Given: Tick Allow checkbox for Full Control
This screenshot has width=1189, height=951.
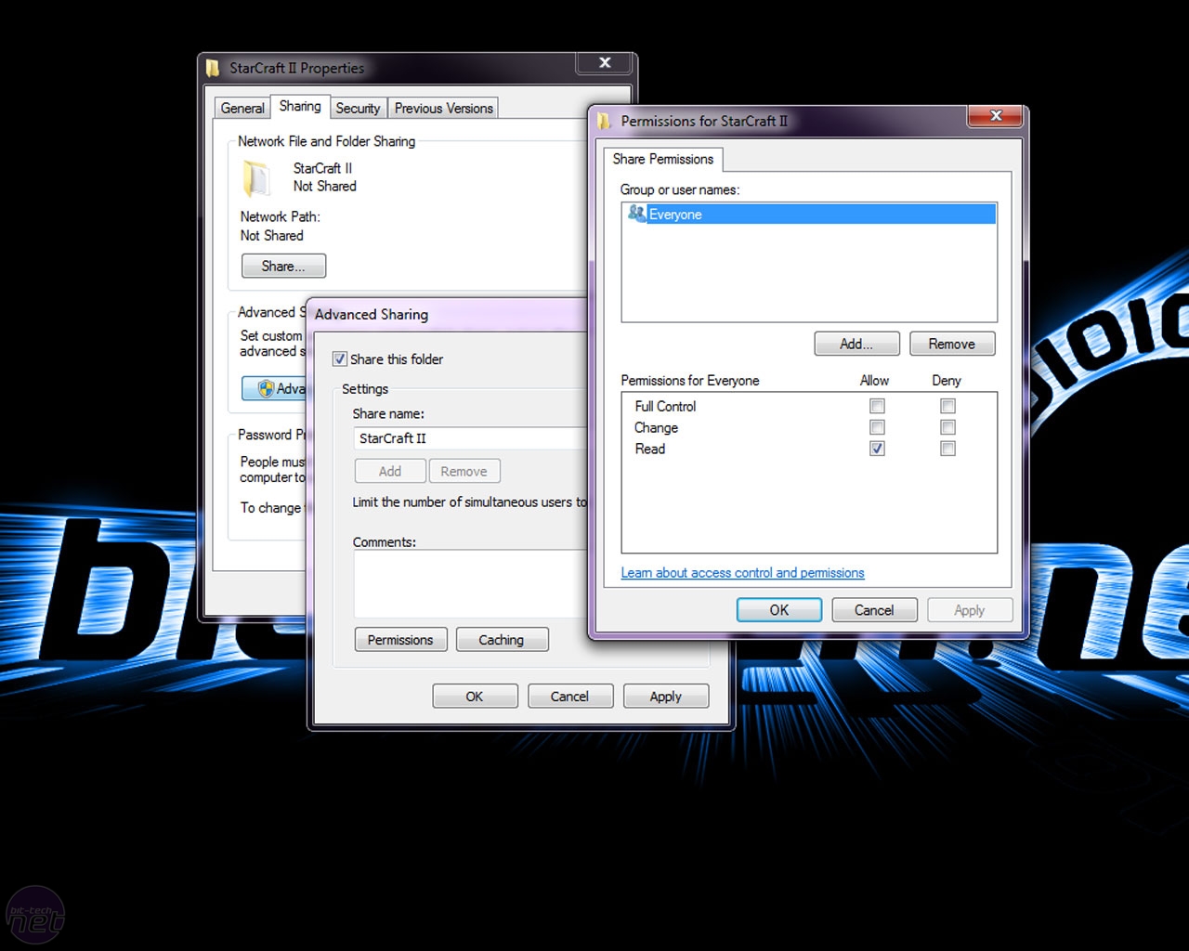Looking at the screenshot, I should (877, 406).
